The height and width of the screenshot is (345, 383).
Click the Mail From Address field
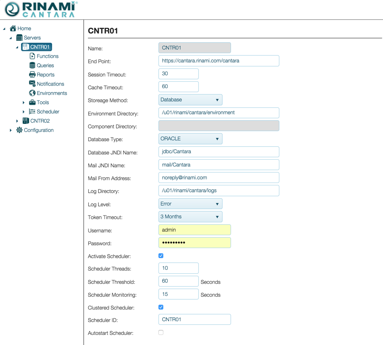point(219,178)
